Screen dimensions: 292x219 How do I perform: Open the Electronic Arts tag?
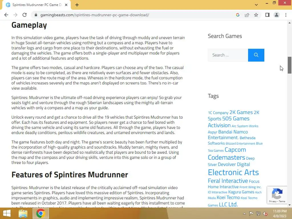click(x=233, y=173)
